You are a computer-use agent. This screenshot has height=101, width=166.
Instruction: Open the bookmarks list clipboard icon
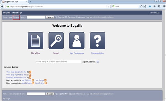pos(146,7)
